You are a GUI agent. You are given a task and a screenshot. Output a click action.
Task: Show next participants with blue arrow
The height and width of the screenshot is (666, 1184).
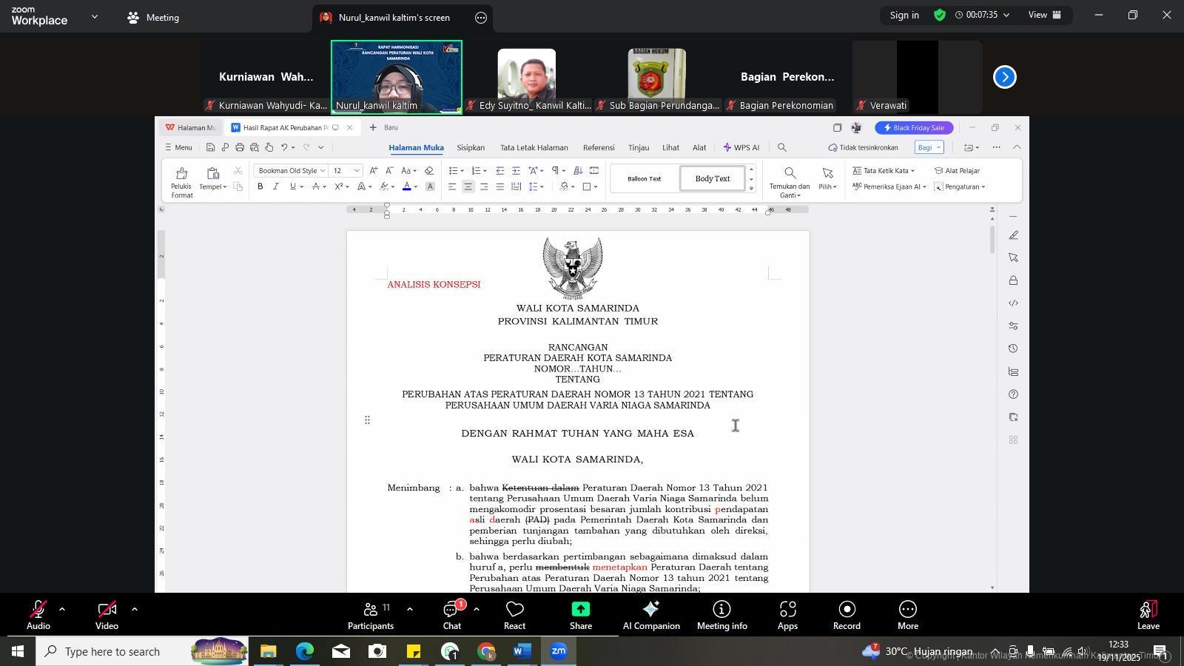point(1004,77)
